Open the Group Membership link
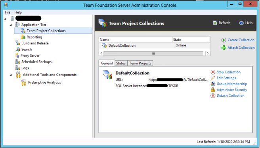 (232, 84)
